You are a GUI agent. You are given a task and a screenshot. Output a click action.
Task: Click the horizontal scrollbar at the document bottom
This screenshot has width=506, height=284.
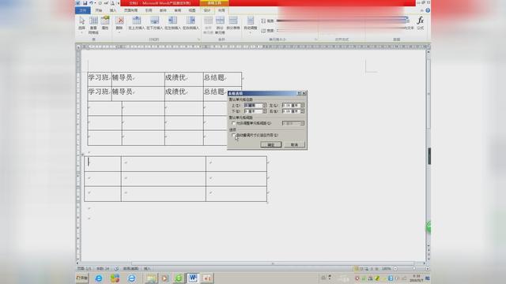272,263
